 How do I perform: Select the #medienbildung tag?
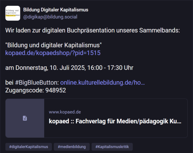click(x=72, y=147)
